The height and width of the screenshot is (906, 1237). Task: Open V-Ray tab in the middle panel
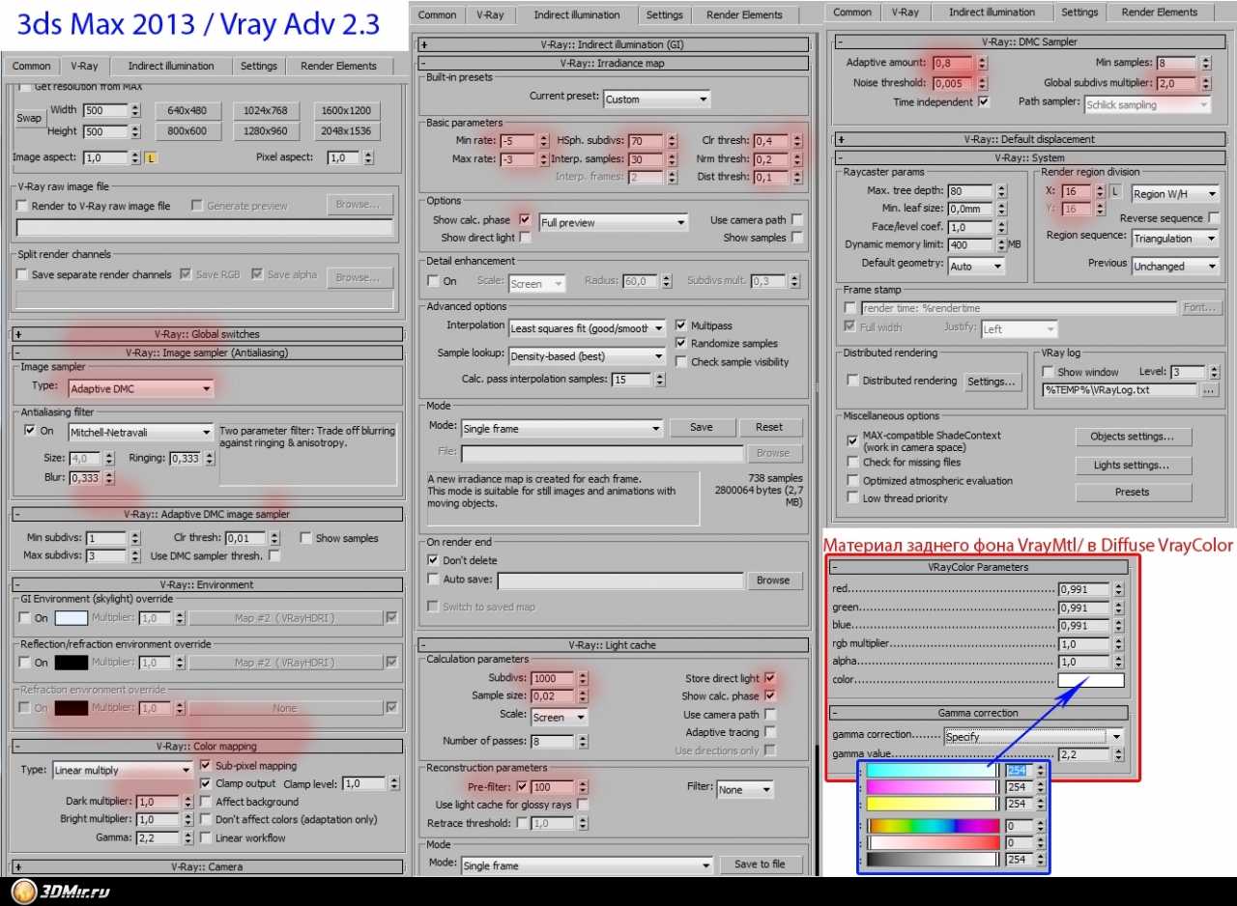click(491, 15)
